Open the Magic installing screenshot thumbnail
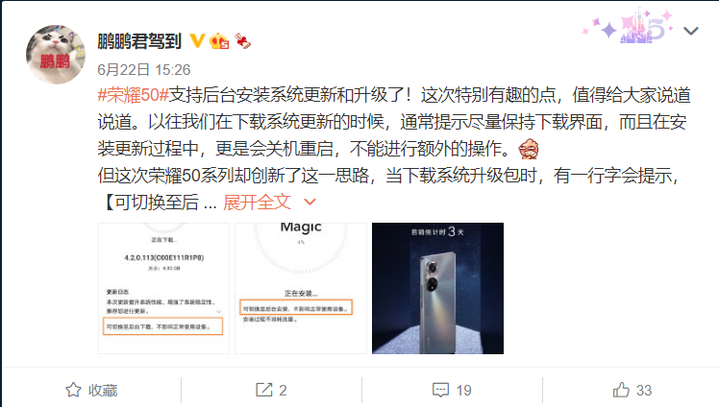 tap(301, 288)
